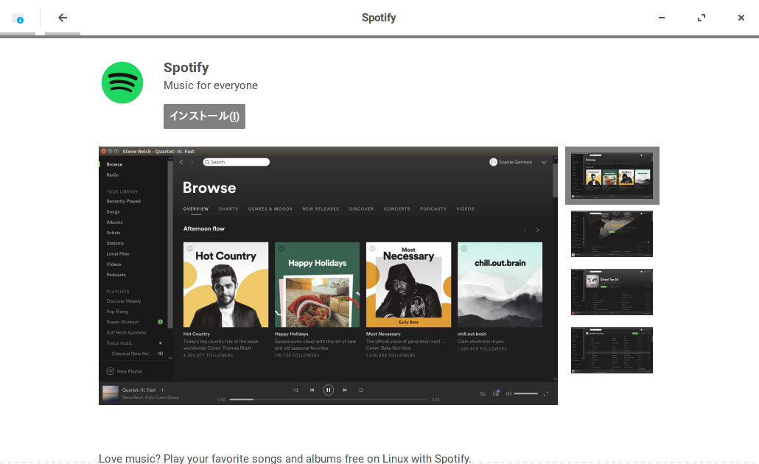This screenshot has height=464, width=759.
Task: Click the right chevron of Afternoon flow
Action: (537, 231)
